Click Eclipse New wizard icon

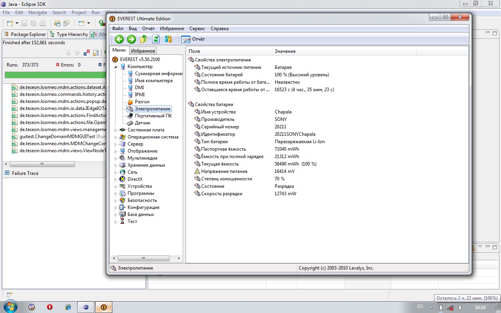click(x=9, y=23)
